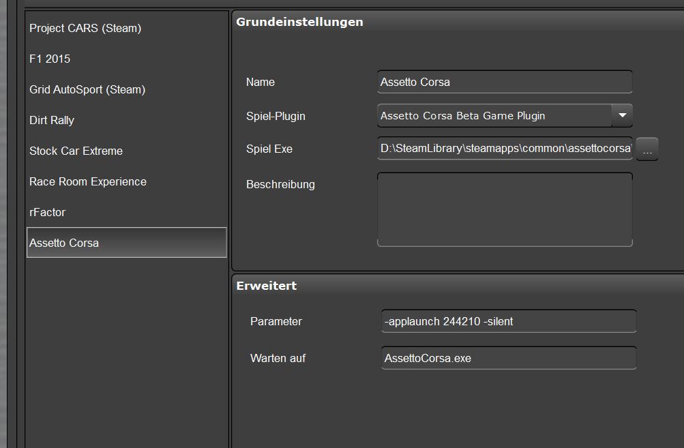The height and width of the screenshot is (448, 684).
Task: Click the Erweitert section header
Action: (x=267, y=286)
